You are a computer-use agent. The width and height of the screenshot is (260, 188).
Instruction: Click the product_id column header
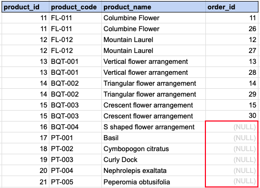coord(25,7)
